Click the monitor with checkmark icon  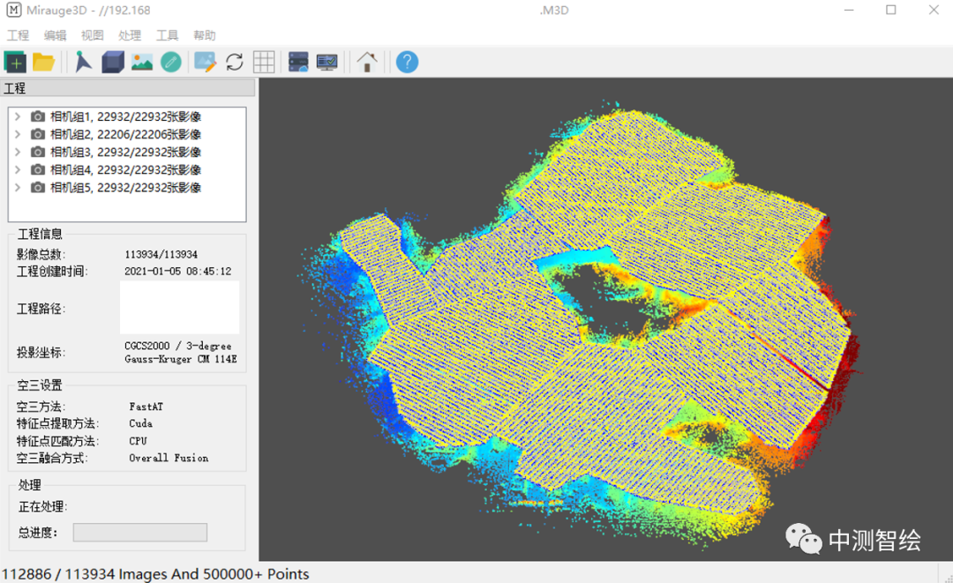click(326, 62)
